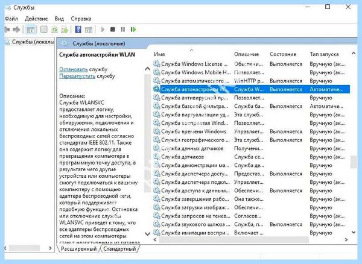Click the services list vertical scrollbar thumb
The width and height of the screenshot is (362, 264).
354,162
